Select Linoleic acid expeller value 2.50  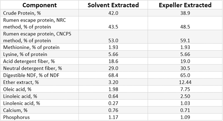(186, 95)
